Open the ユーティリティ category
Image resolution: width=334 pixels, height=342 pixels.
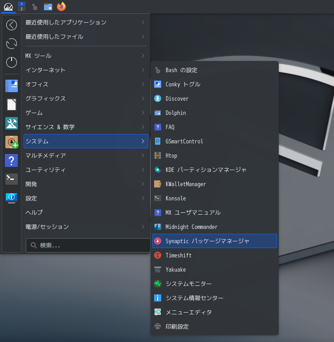[86, 170]
